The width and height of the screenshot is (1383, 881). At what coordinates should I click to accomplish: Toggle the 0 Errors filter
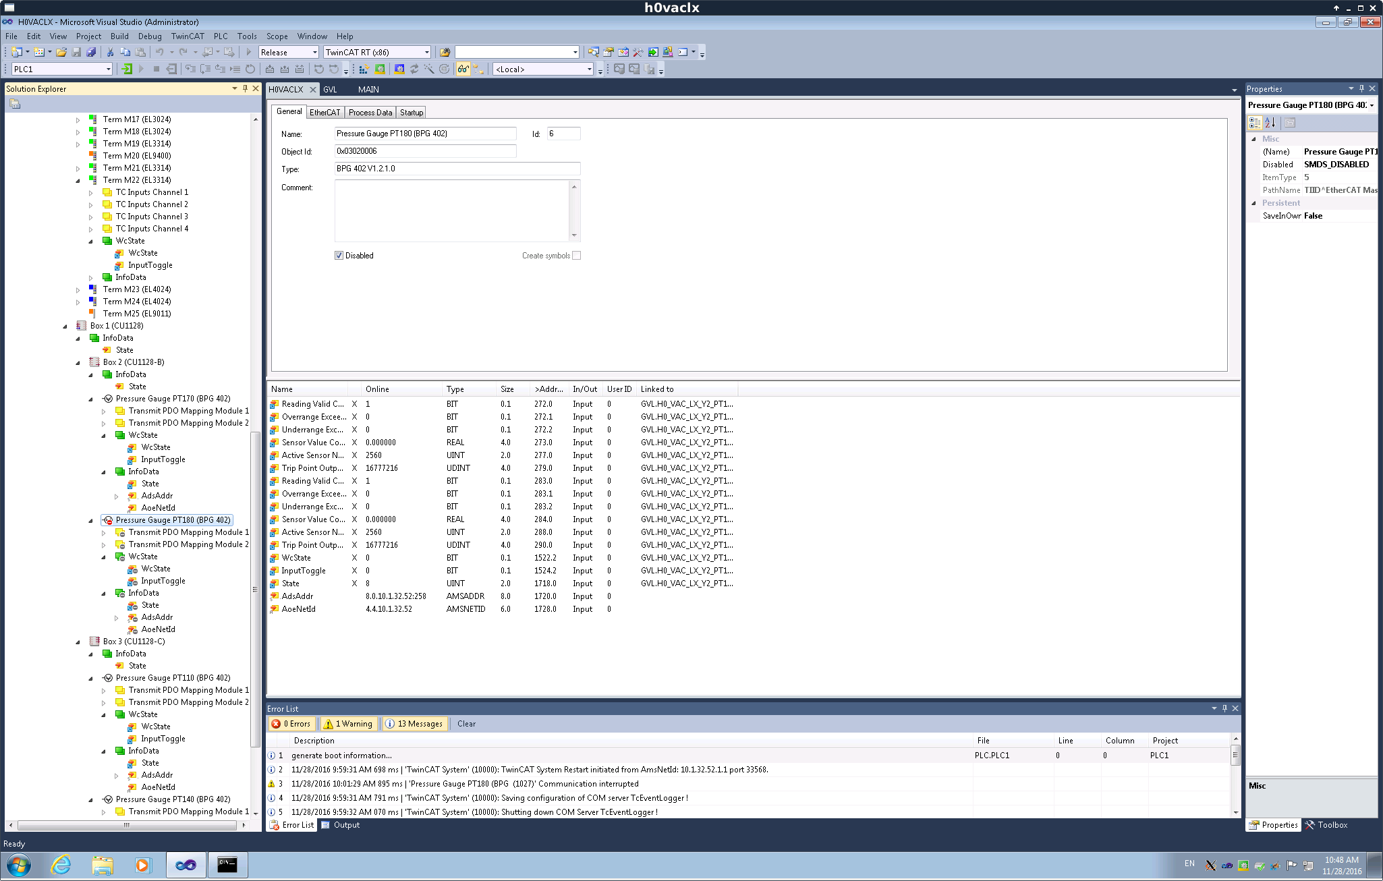(x=291, y=724)
